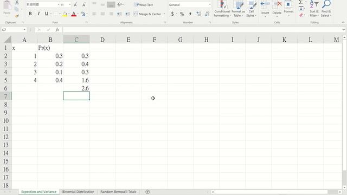Click the Select All corner triangle
347x195 pixels.
tap(8, 40)
